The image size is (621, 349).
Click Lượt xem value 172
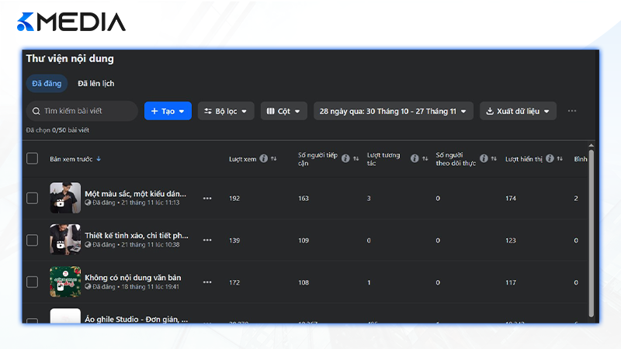234,282
